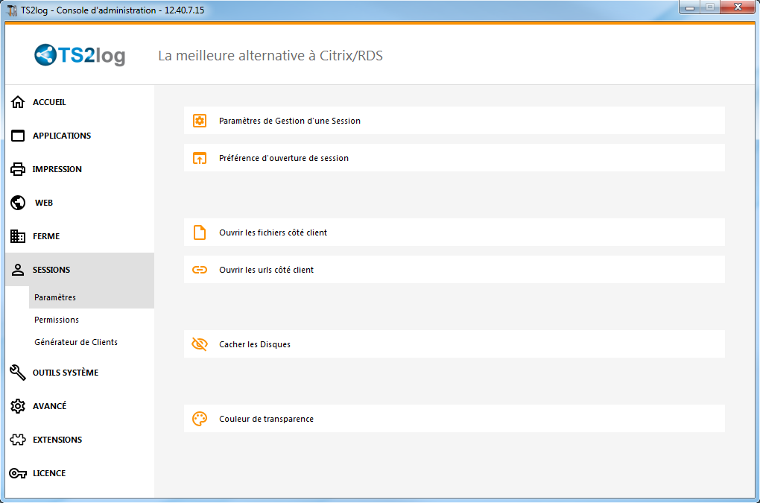This screenshot has width=760, height=503.
Task: Click the Accueil house icon
Action: click(18, 102)
